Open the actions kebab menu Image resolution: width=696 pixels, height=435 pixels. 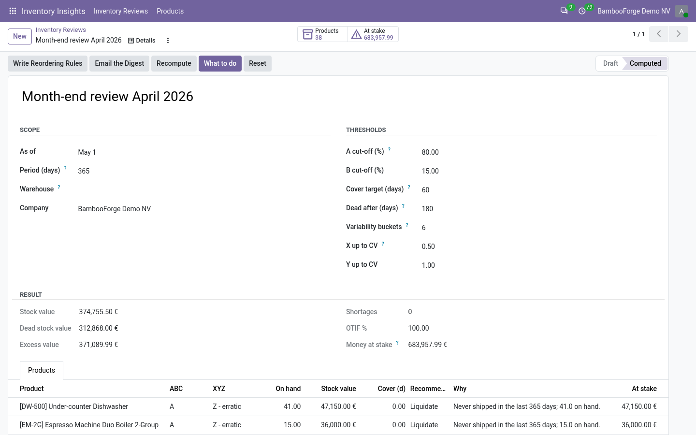[x=168, y=41]
